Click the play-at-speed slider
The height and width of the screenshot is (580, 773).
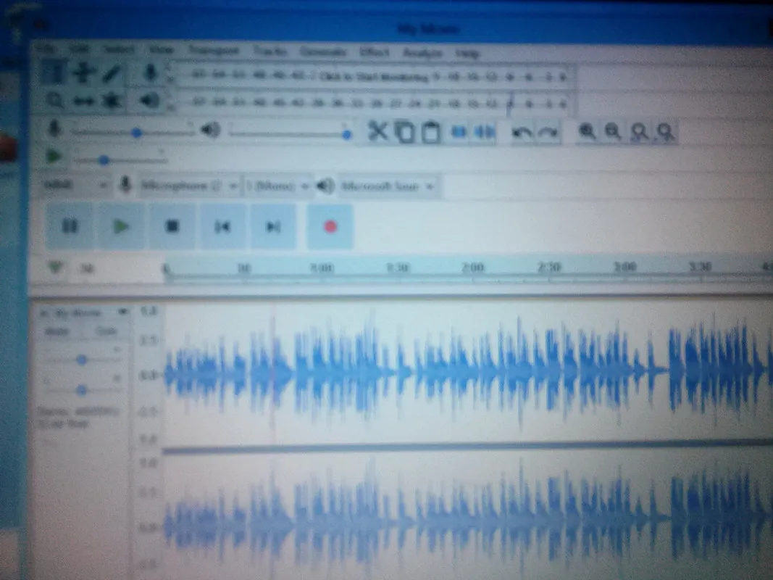[x=120, y=159]
